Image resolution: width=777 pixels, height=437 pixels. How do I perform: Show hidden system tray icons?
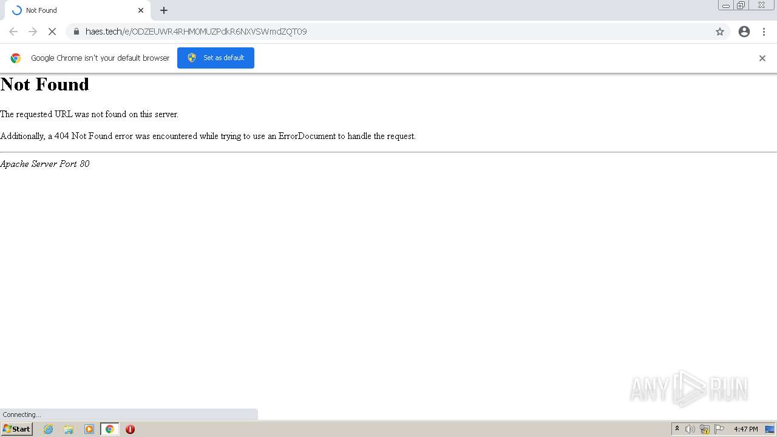click(x=677, y=429)
